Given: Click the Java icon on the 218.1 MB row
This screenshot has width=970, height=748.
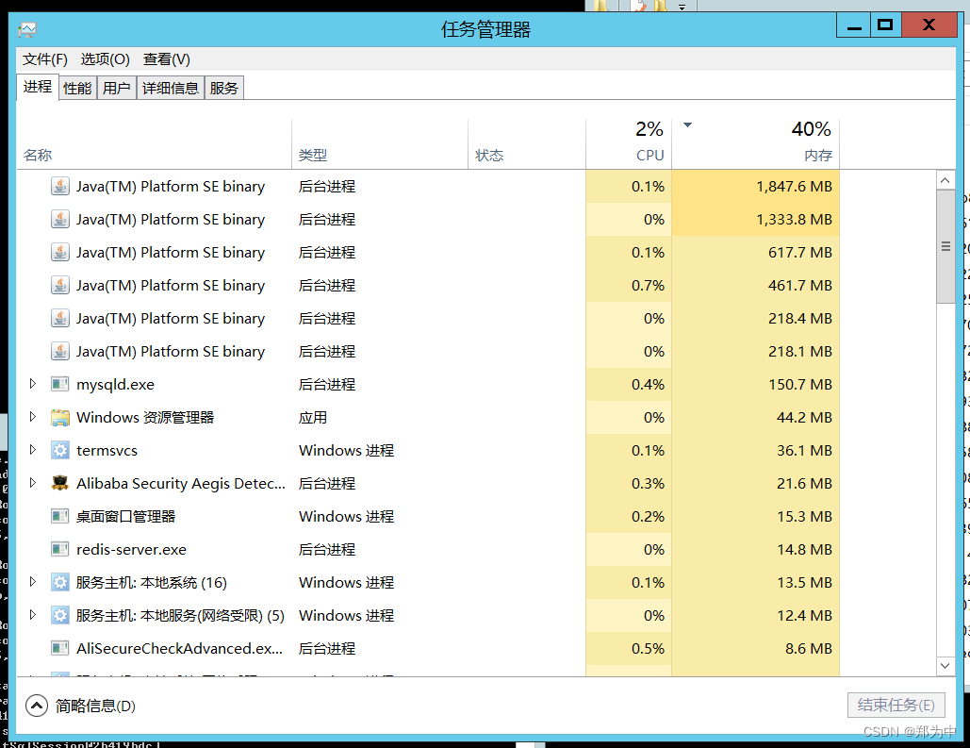Looking at the screenshot, I should click(x=60, y=351).
